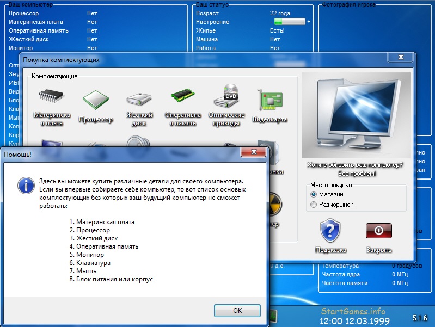Click the Подсказка shield question icon

[330, 231]
